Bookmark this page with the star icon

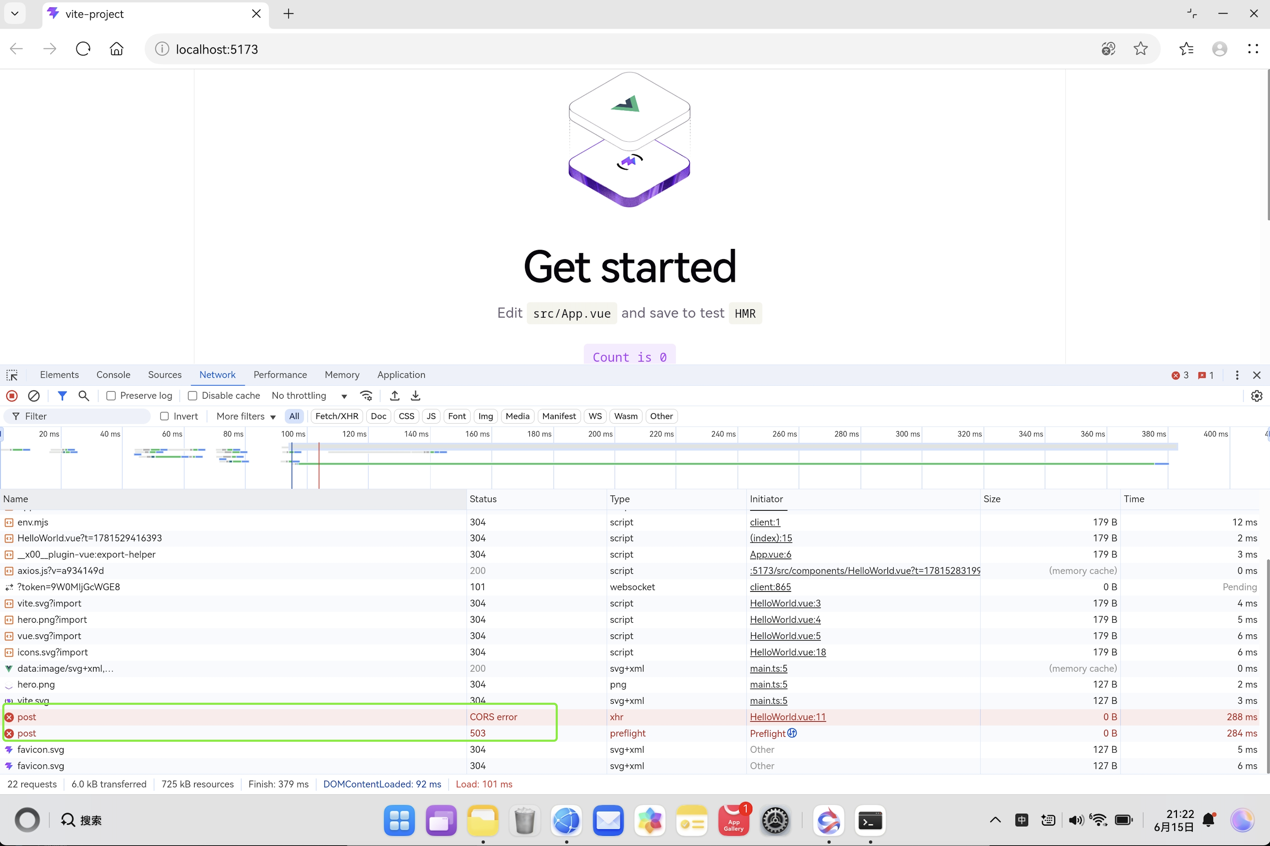(x=1140, y=49)
